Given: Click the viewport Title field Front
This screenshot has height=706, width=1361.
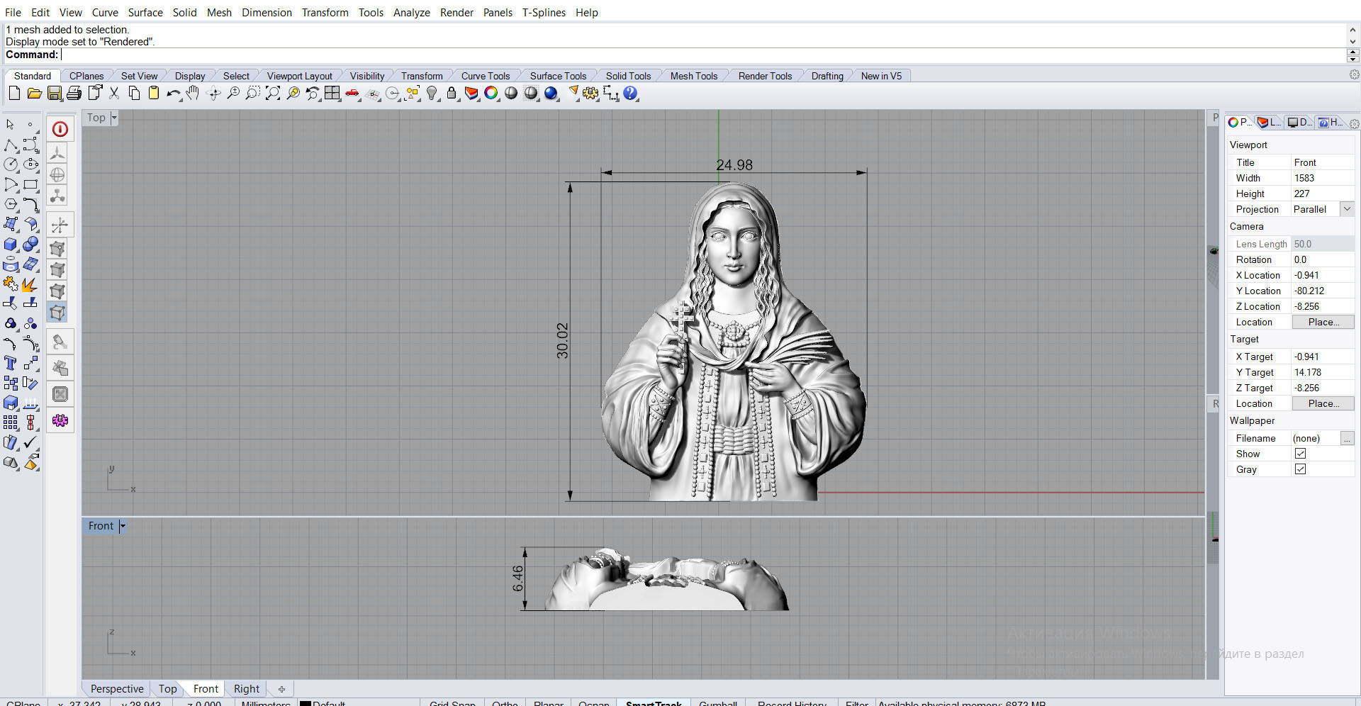Looking at the screenshot, I should (1323, 162).
